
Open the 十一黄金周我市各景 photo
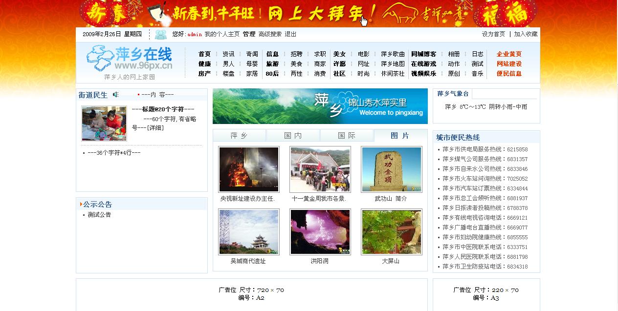[320, 169]
